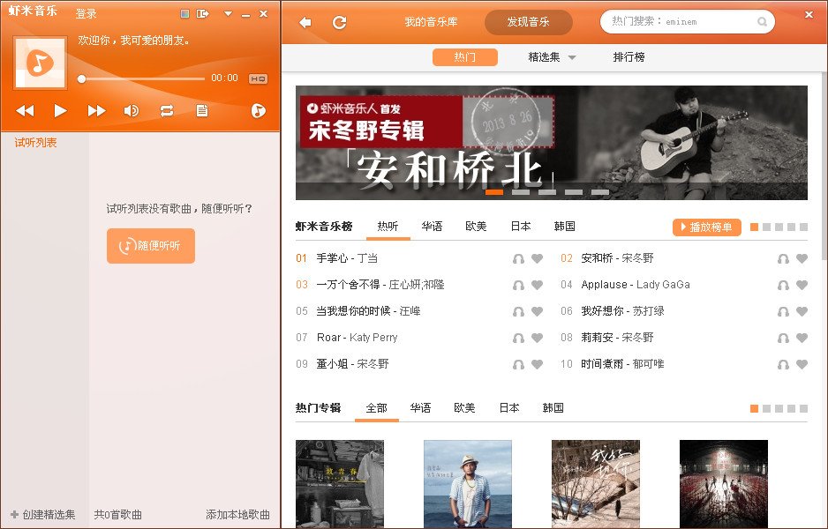Go back using the arrow icon
The width and height of the screenshot is (828, 529).
pyautogui.click(x=305, y=22)
